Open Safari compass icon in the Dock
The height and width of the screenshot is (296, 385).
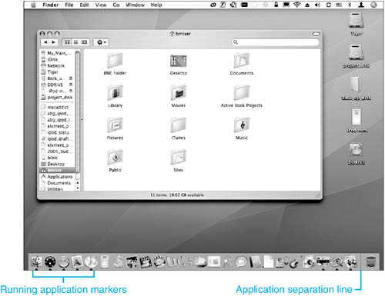click(x=64, y=262)
